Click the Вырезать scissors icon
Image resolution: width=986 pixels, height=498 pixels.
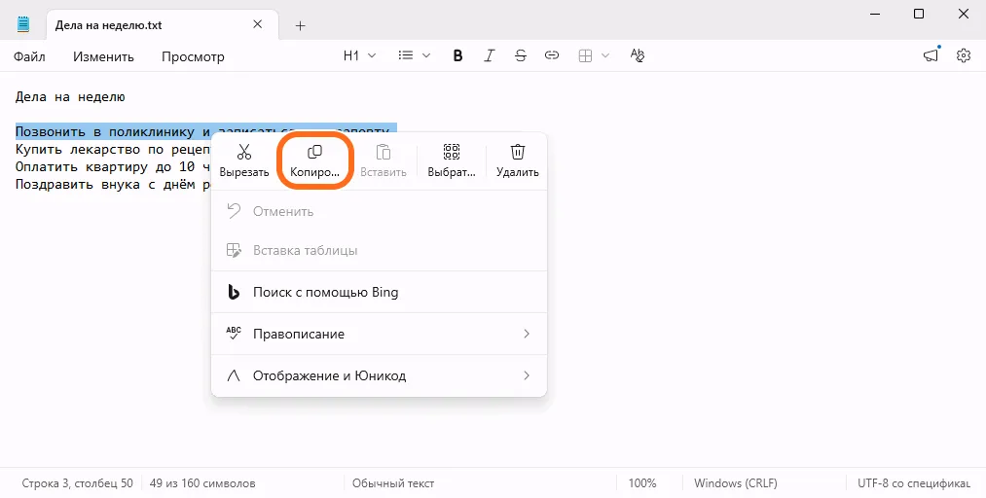pos(244,152)
